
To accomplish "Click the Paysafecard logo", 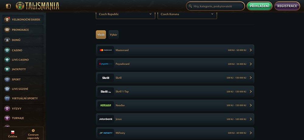I will pyautogui.click(x=106, y=64).
